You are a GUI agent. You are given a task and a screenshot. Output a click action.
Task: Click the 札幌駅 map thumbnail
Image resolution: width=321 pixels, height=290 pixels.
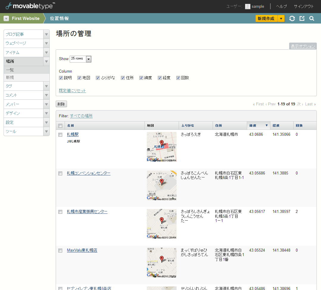[x=162, y=147]
